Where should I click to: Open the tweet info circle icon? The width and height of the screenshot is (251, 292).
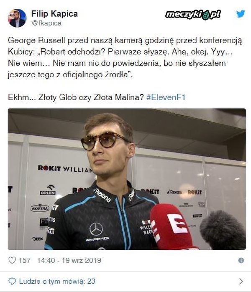pyautogui.click(x=241, y=260)
